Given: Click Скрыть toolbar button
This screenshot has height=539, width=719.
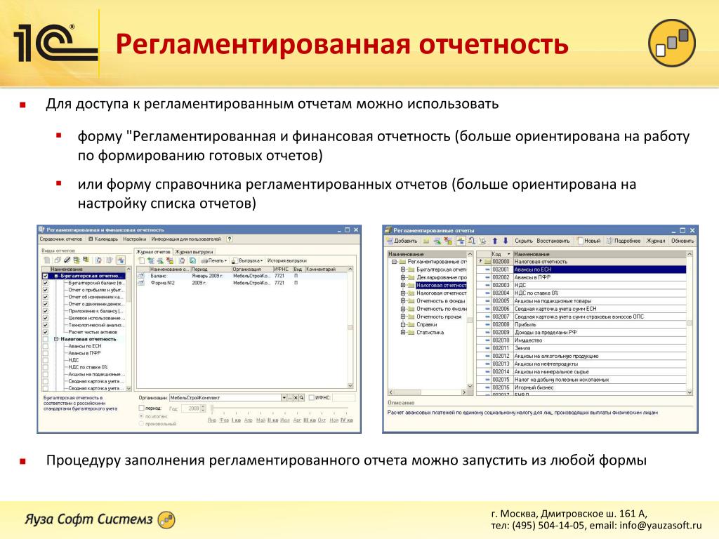Looking at the screenshot, I should click(x=523, y=241).
